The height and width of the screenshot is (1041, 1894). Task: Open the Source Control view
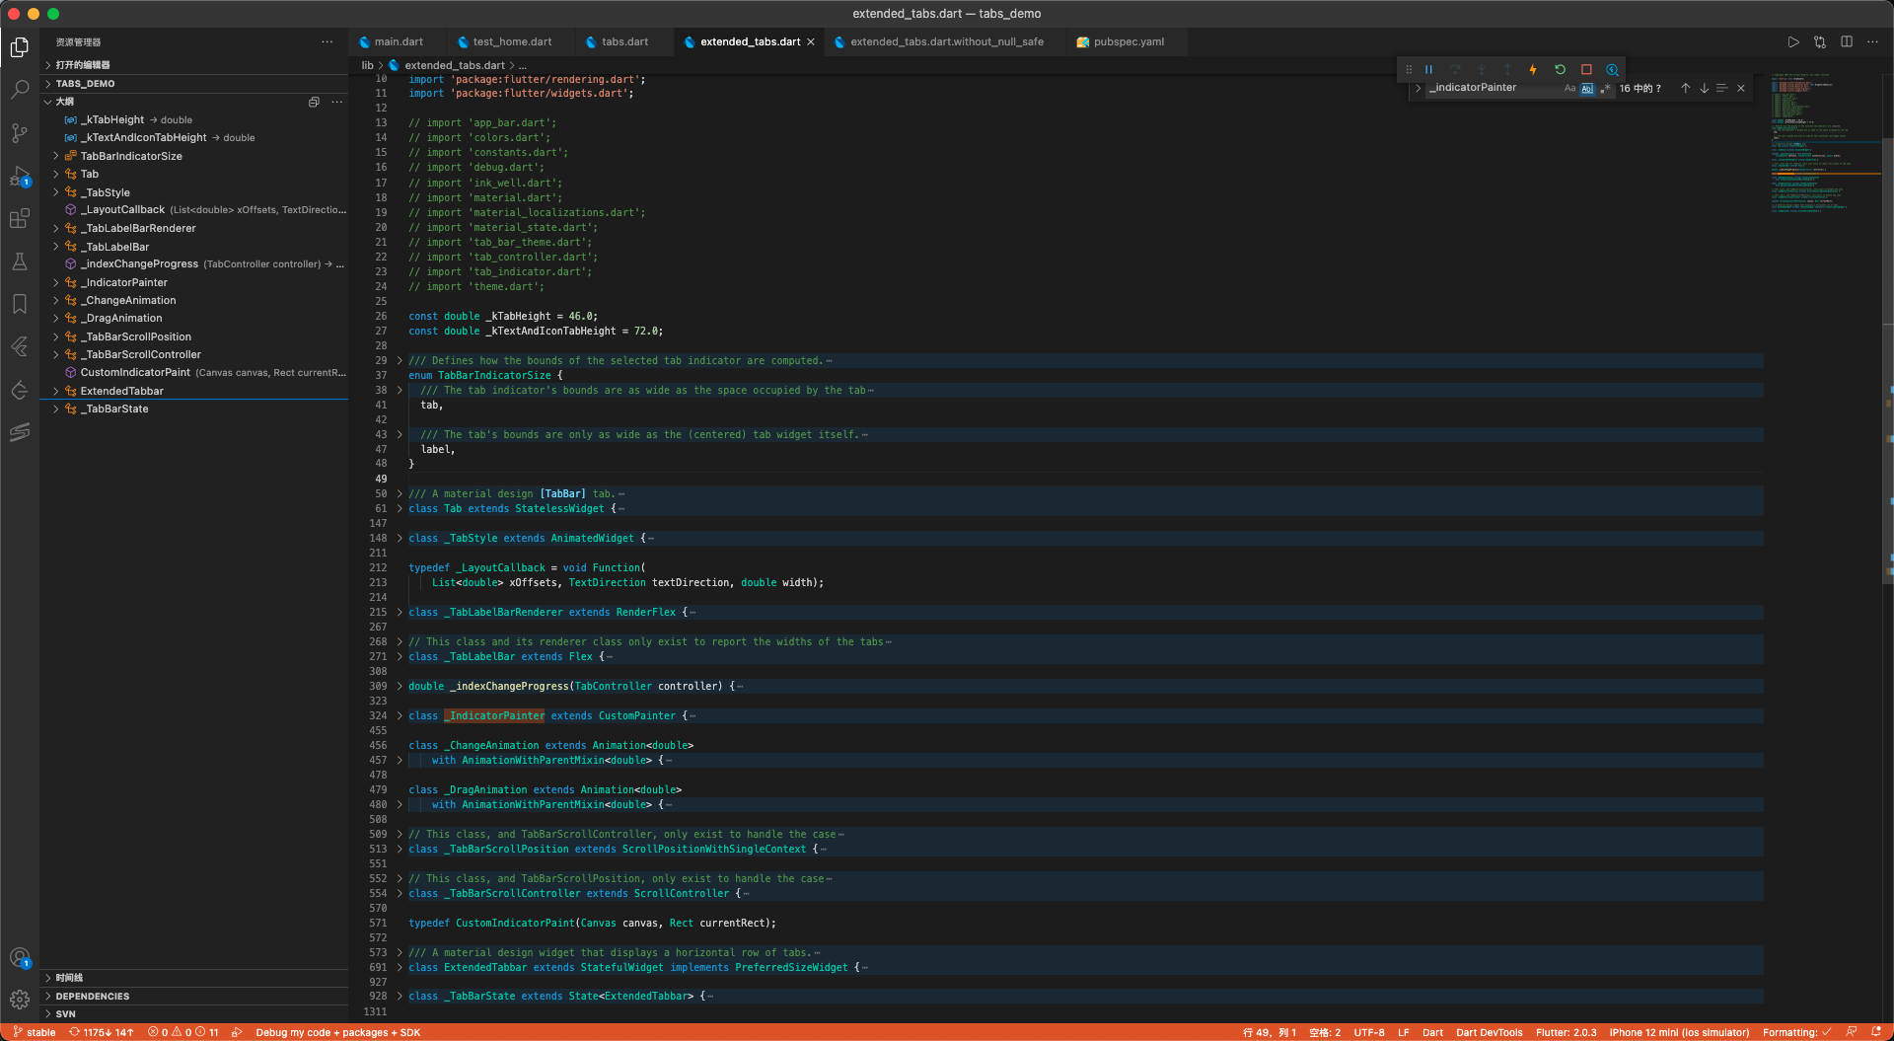(20, 133)
